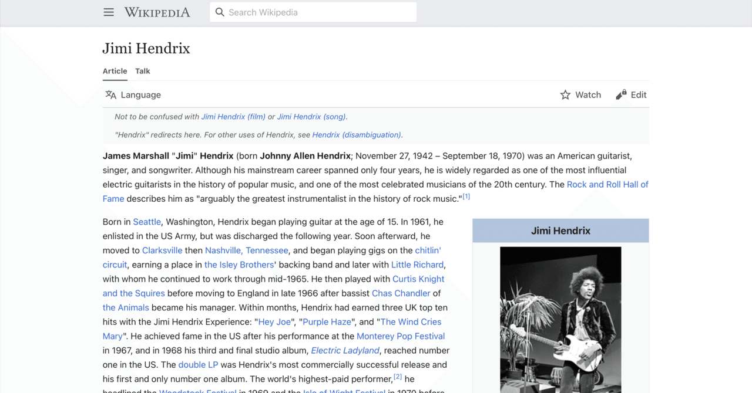Click the Edit button label

pyautogui.click(x=639, y=94)
